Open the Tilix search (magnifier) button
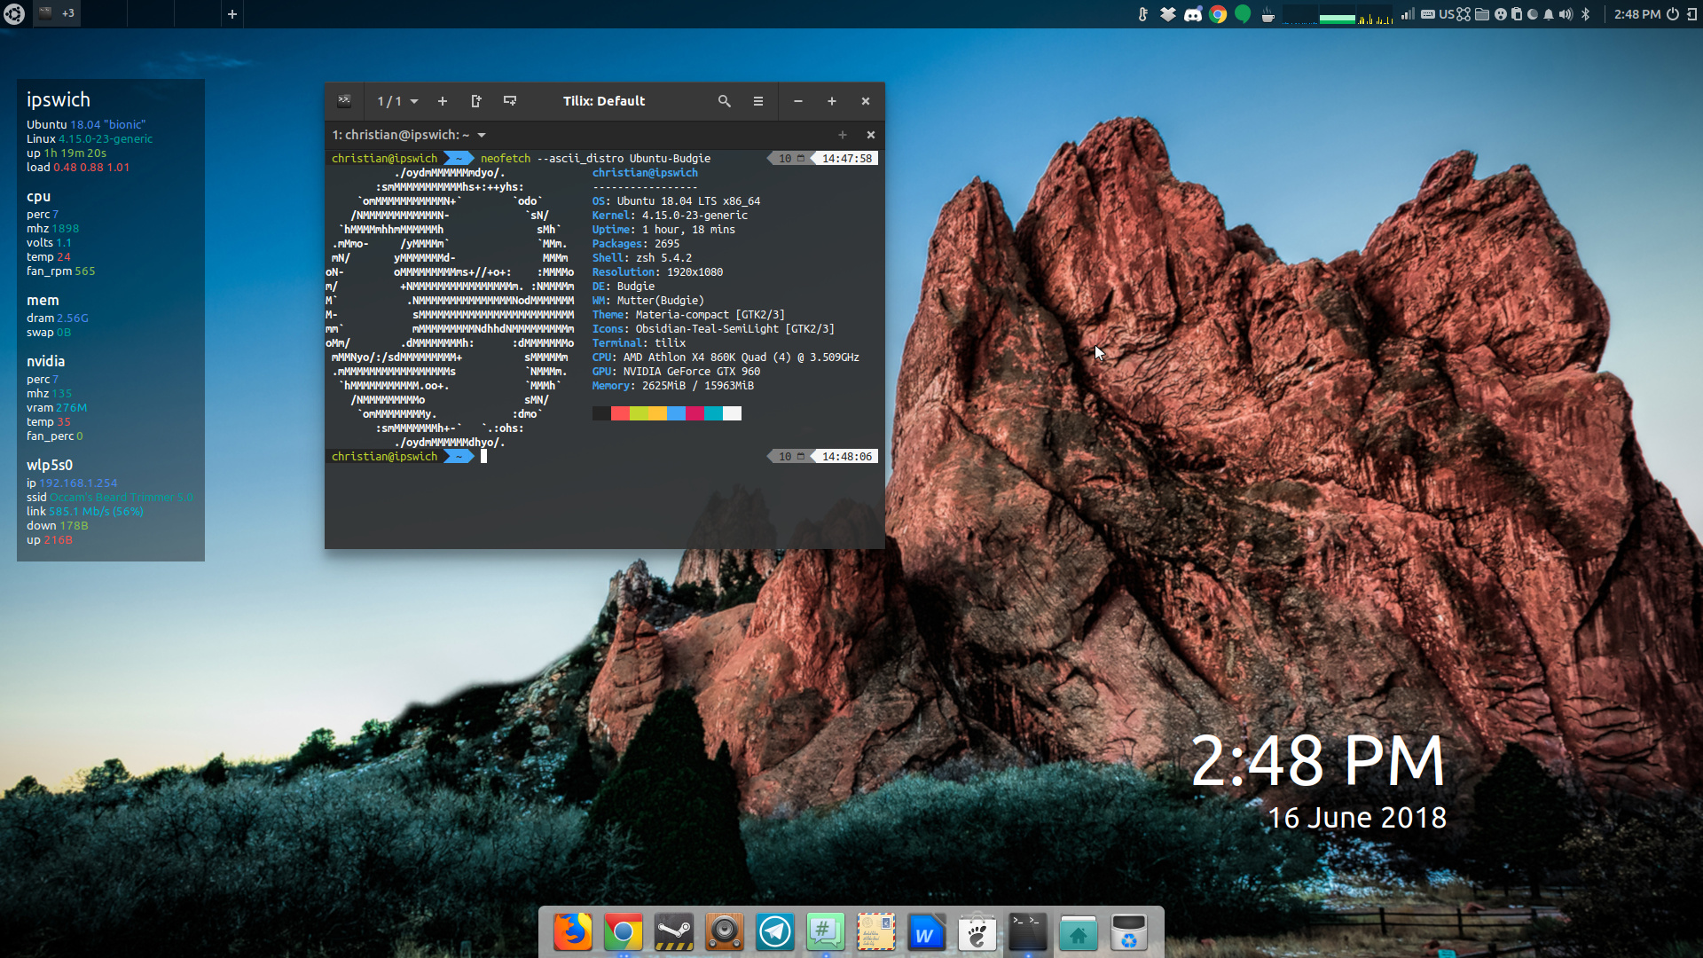 (725, 101)
